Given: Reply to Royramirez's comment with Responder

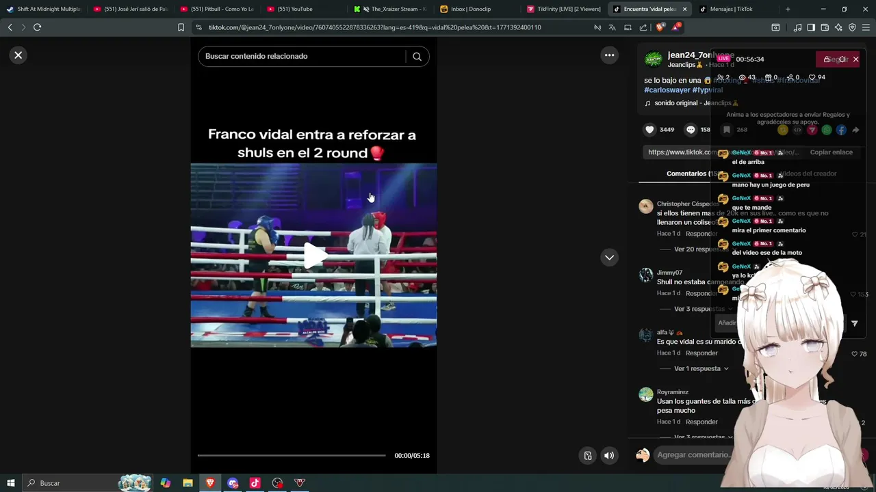Looking at the screenshot, I should pos(701,422).
